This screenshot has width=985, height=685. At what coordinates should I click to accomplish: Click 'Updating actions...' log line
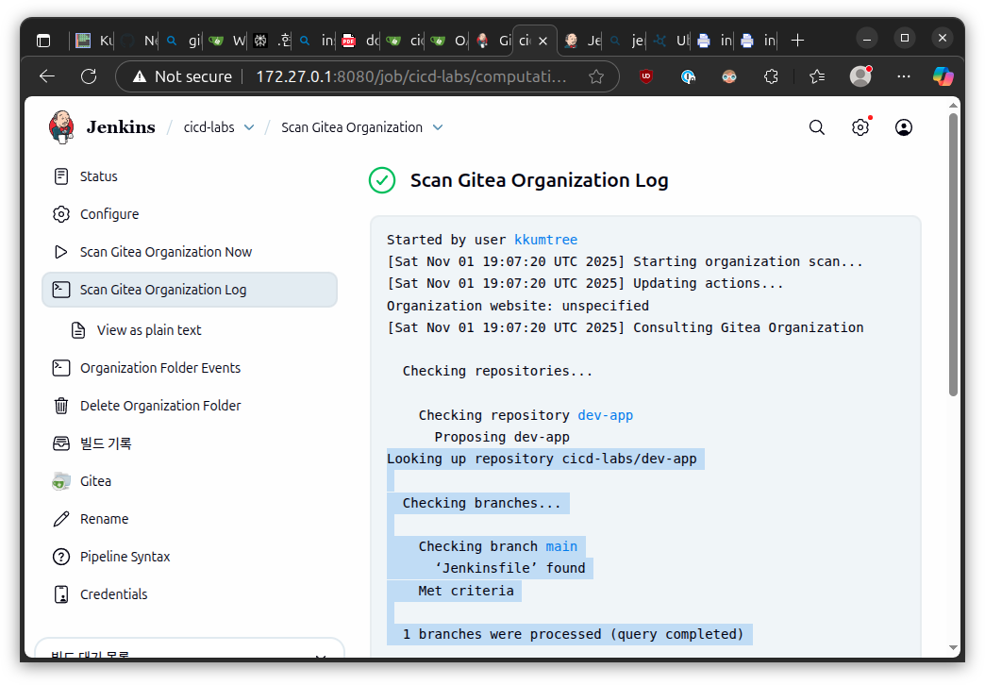coord(585,283)
